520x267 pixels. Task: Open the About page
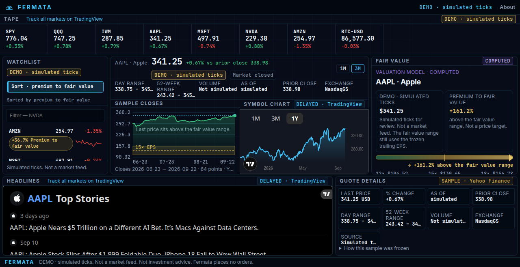pos(507,7)
